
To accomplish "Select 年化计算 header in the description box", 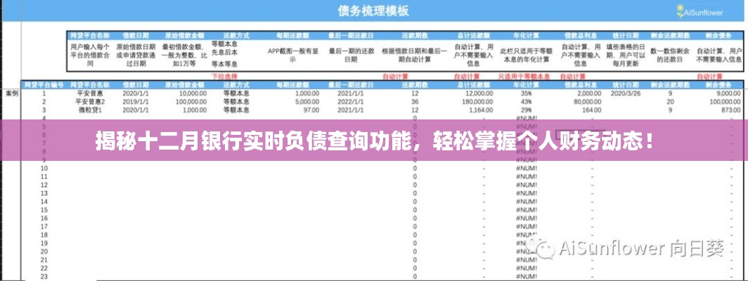I will click(526, 35).
